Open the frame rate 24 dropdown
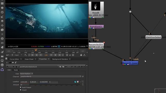The width and height of the screenshot is (166, 93). [10, 55]
